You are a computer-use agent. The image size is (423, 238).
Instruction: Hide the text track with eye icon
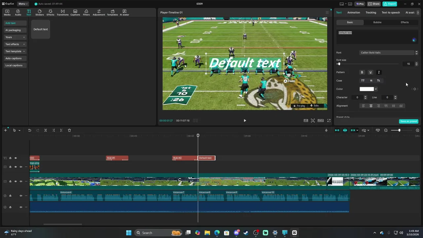15,158
